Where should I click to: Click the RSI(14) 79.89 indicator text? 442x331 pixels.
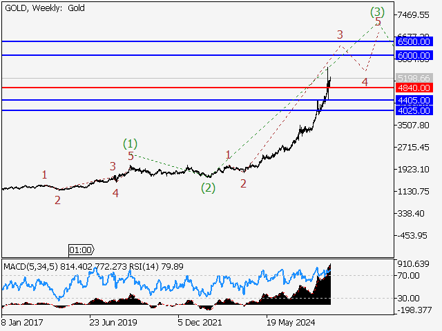point(162,265)
